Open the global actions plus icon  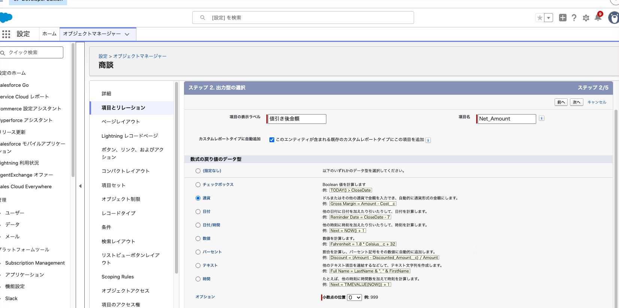563,18
